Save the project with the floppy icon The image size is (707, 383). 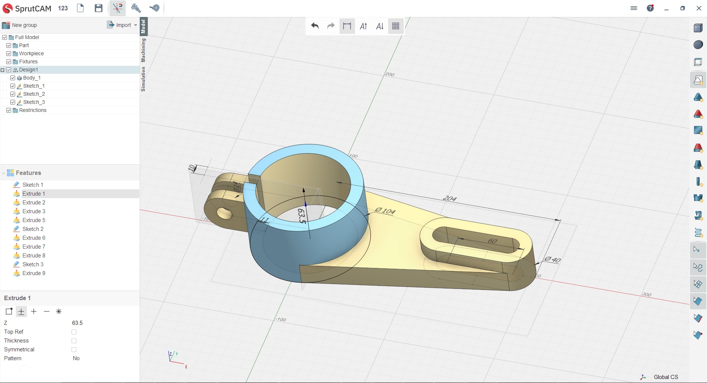tap(98, 8)
